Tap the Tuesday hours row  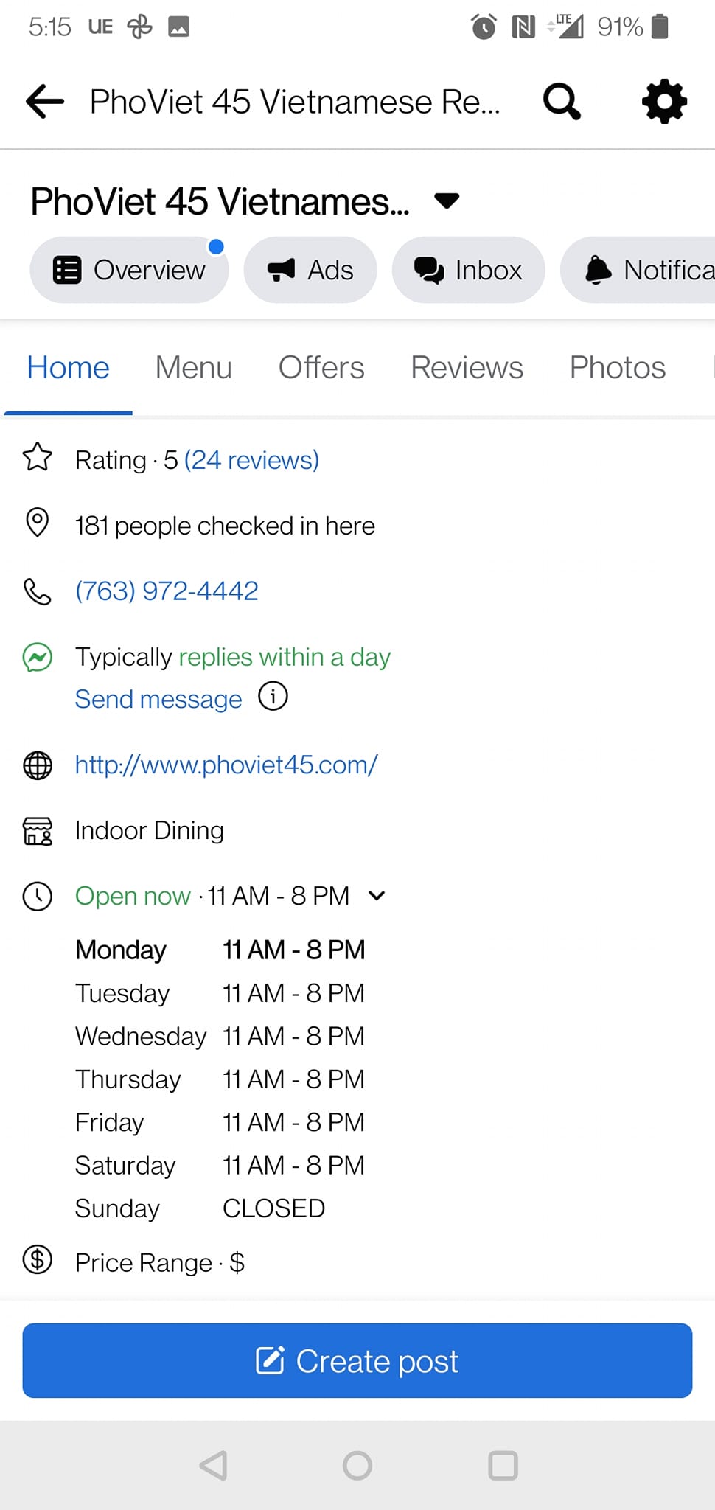tap(220, 993)
